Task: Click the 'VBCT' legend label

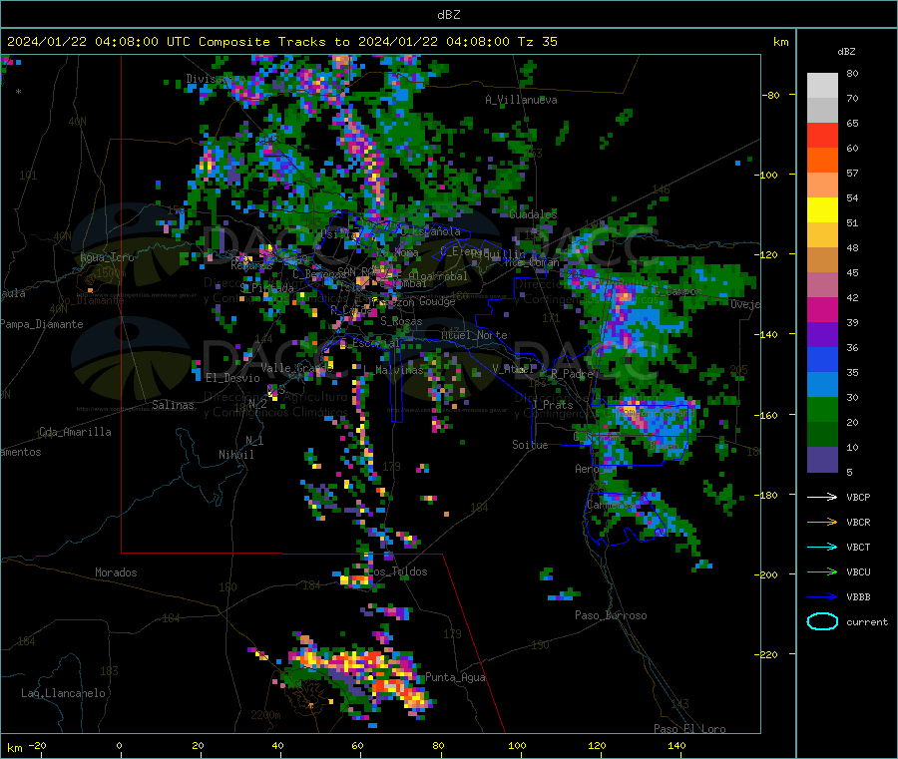Action: pos(858,548)
